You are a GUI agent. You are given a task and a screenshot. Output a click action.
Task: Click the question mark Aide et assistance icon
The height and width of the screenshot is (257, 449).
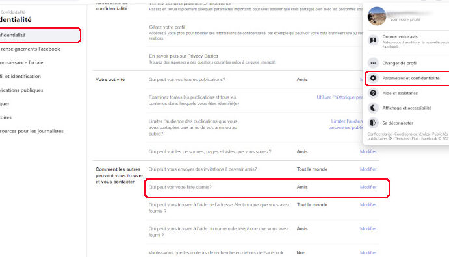[373, 93]
